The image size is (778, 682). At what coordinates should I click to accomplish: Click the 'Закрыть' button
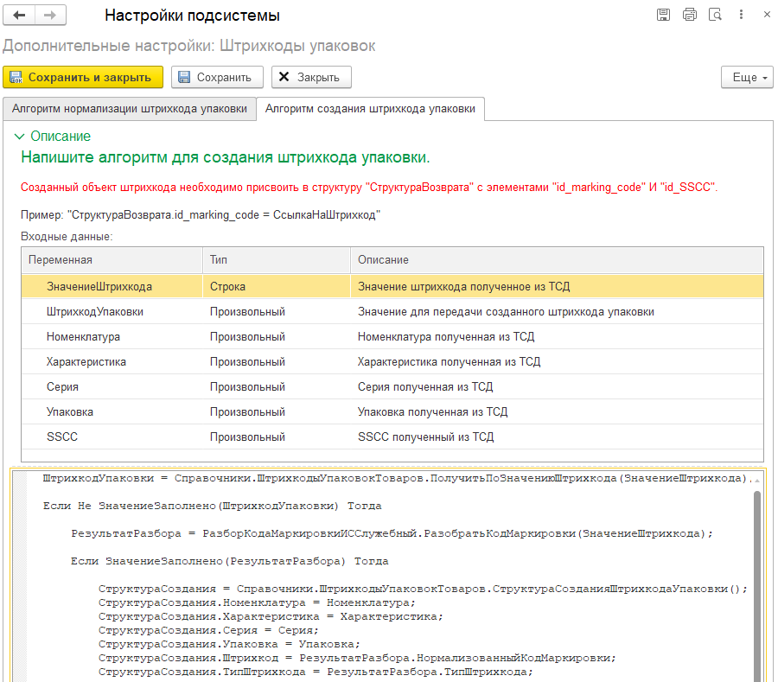tap(311, 78)
